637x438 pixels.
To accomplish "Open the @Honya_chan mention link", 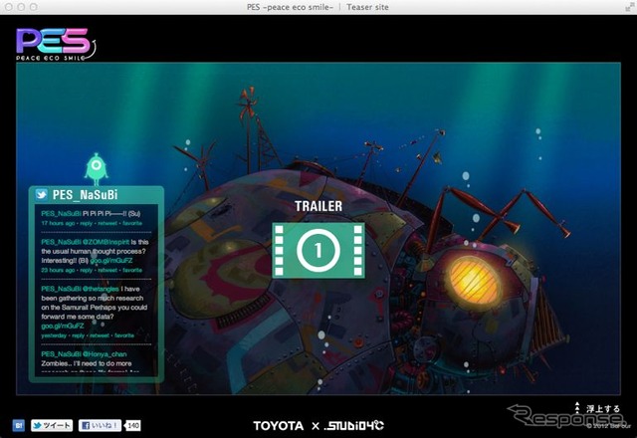I will pyautogui.click(x=105, y=354).
